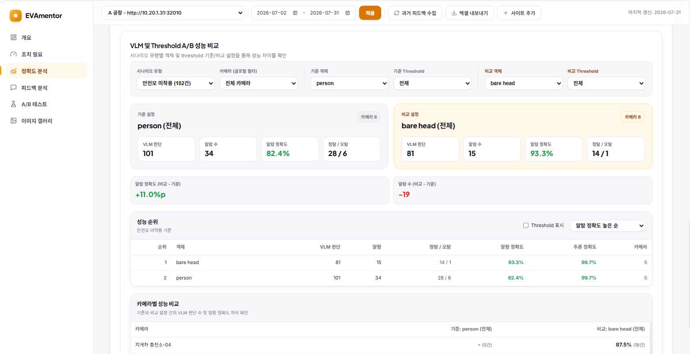Click the 이미지 갤러리 picture icon
The image size is (690, 354).
(x=13, y=121)
